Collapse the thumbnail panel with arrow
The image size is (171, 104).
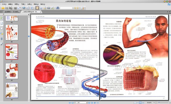click(29, 14)
